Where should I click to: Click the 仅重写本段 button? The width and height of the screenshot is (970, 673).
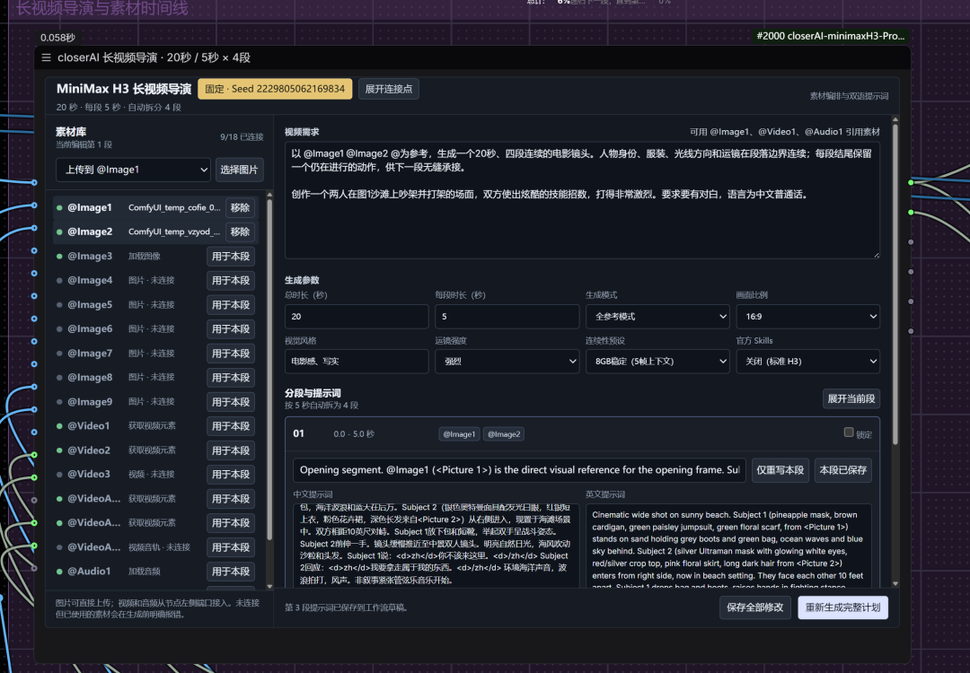pos(780,470)
